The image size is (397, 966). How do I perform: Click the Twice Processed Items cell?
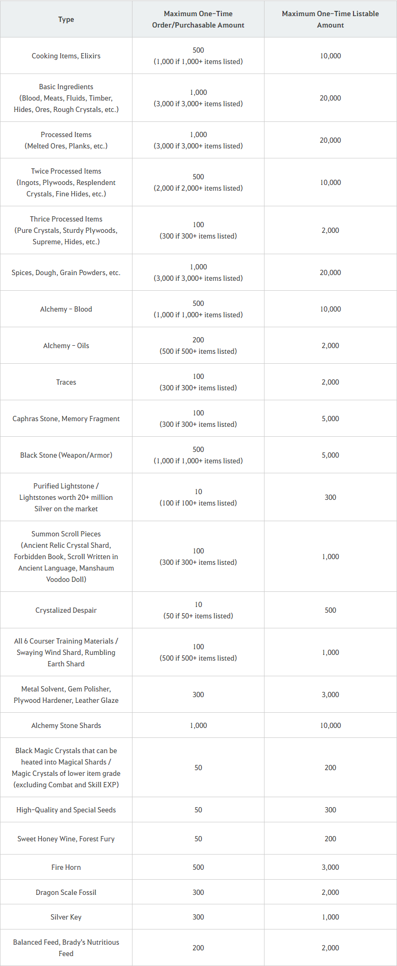pyautogui.click(x=66, y=183)
